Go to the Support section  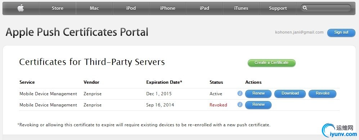pyautogui.click(x=278, y=8)
